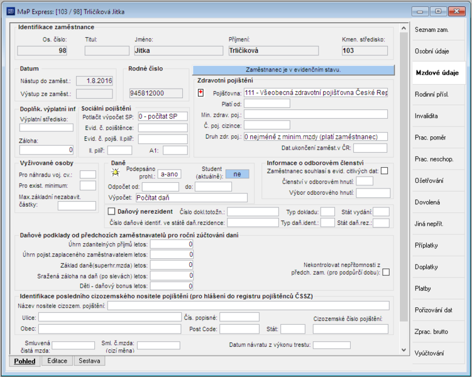Screen dimensions: 472x377
Task: Click the scroll up arrow
Action: pyautogui.click(x=403, y=28)
